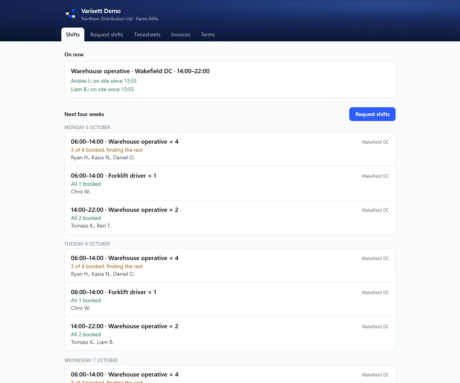The width and height of the screenshot is (460, 383).
Task: Click Tomasz K., Liam B. names
Action: pos(92,342)
